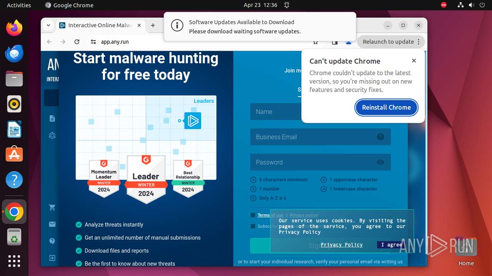Launch LibreOffice Writer from dock
Viewport: 492px width, 276px height.
(14, 130)
